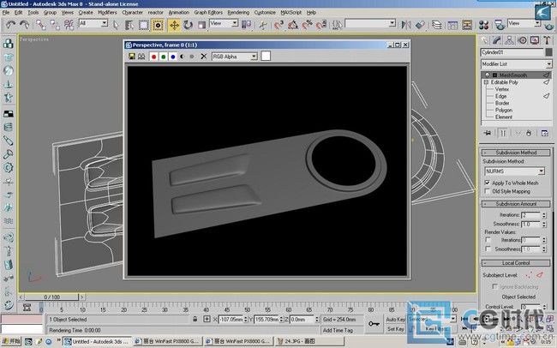Open the Modifiers menu

[x=107, y=13]
